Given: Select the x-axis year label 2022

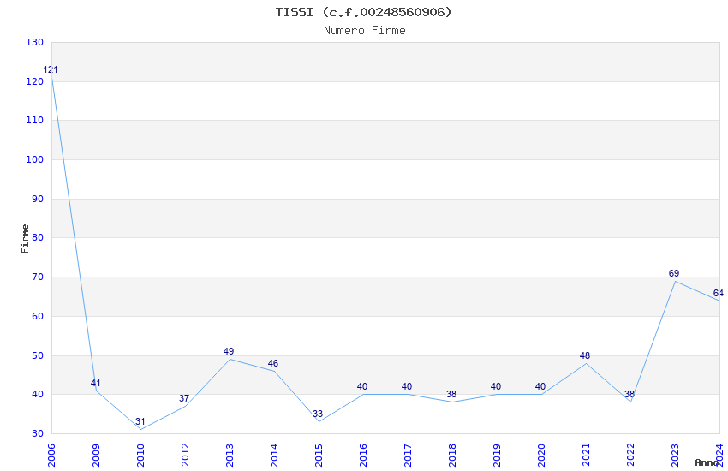Looking at the screenshot, I should (x=630, y=455).
